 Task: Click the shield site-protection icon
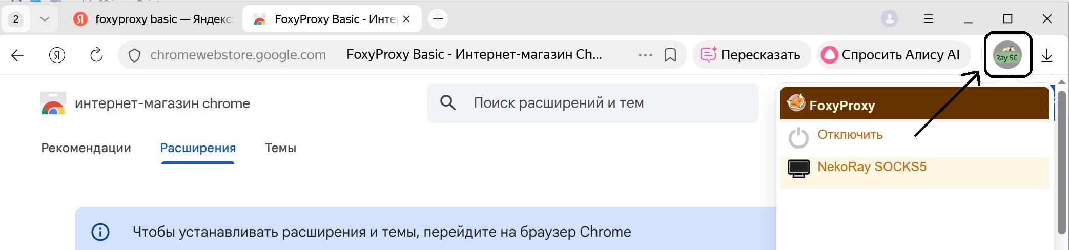[134, 55]
